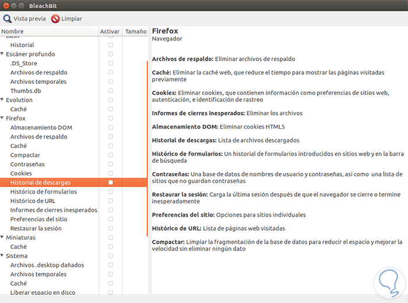
Task: Select Archivos temporales under Sistema
Action: [73, 274]
